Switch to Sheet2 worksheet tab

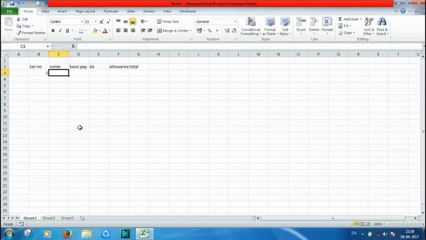[x=49, y=218]
